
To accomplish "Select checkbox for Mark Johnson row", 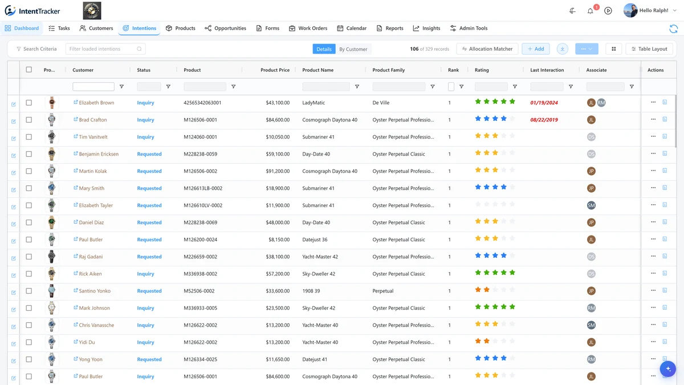I will coord(29,308).
